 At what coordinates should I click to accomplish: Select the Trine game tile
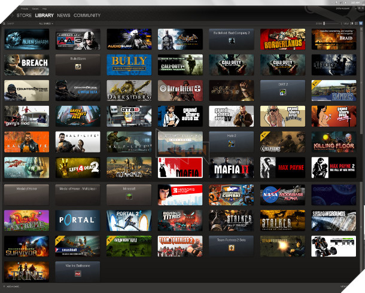(x=26, y=271)
